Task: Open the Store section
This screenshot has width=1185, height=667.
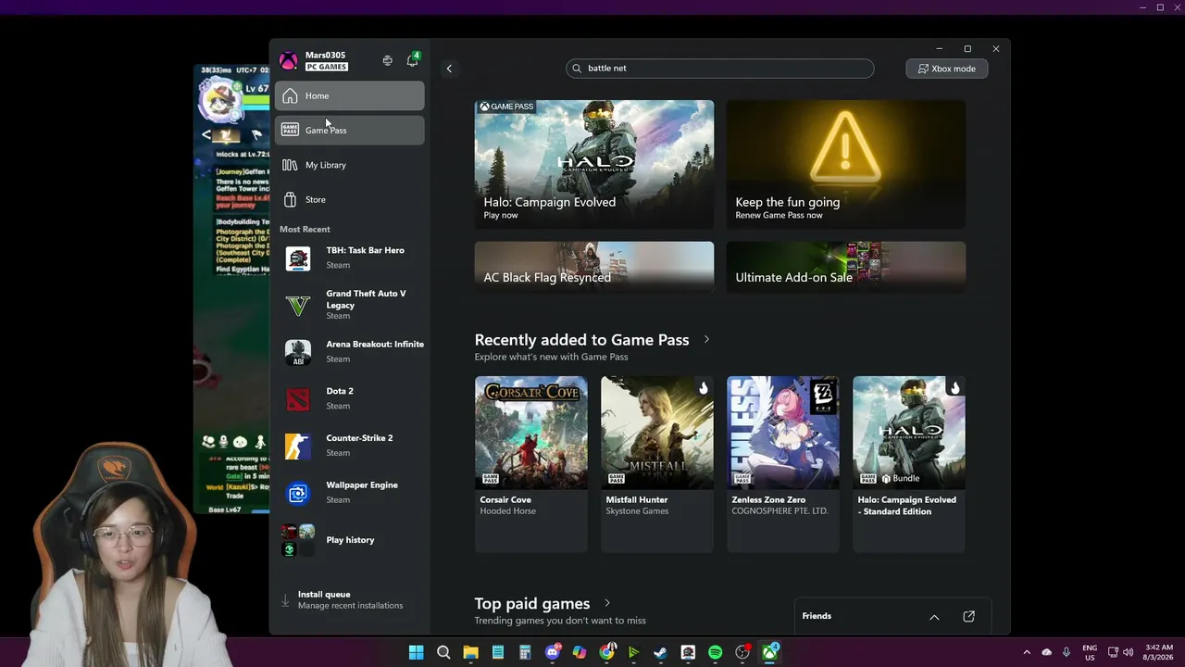Action: (349, 199)
